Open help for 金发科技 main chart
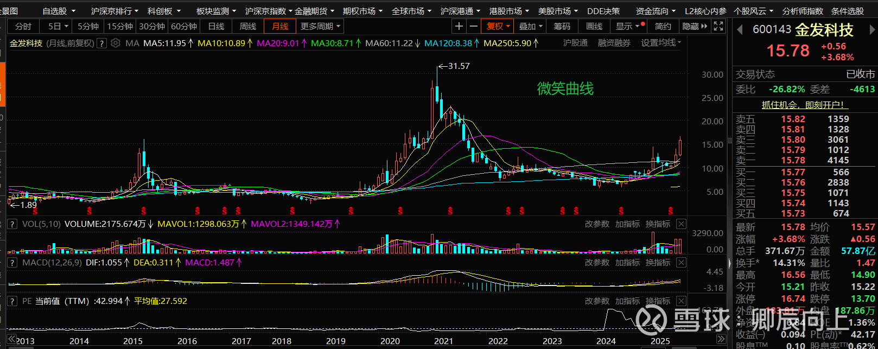 [x=101, y=43]
